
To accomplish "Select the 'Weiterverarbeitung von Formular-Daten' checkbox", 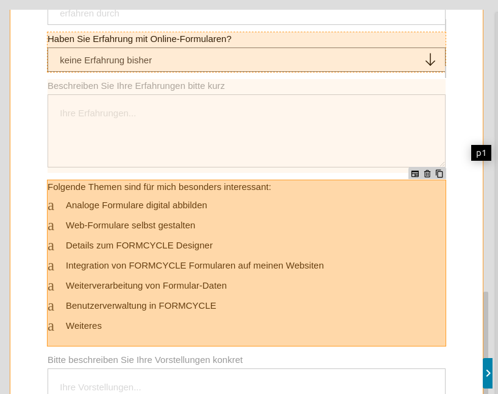I will pyautogui.click(x=51, y=286).
